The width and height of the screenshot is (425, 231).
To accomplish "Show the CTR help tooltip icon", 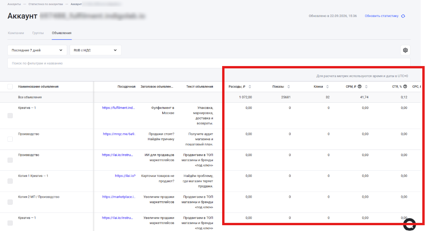I will [405, 87].
